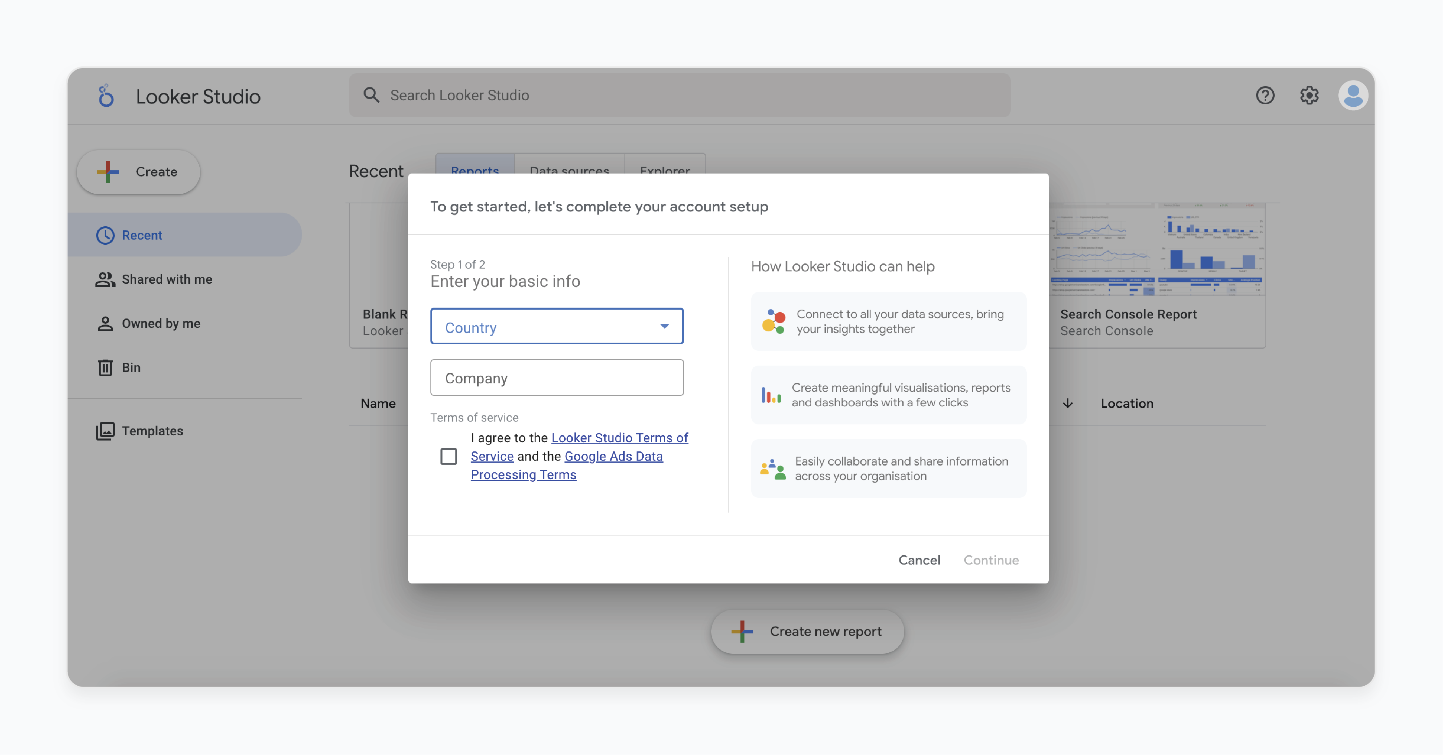Select Recent in the sidebar

pos(184,235)
